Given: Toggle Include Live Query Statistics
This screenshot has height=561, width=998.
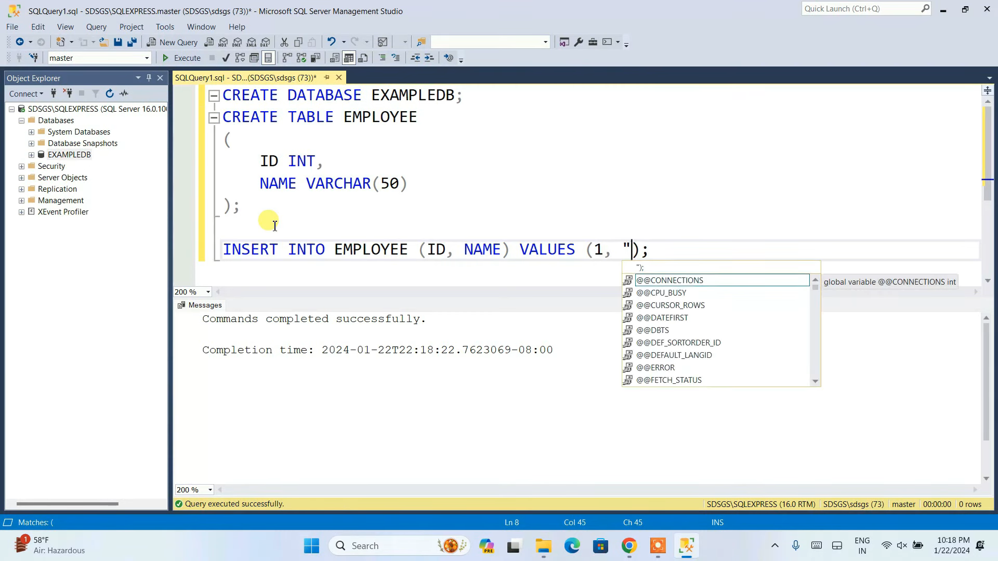Looking at the screenshot, I should point(301,58).
